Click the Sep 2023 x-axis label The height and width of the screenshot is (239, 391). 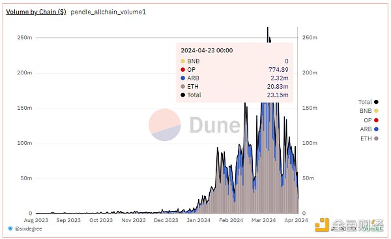click(68, 220)
